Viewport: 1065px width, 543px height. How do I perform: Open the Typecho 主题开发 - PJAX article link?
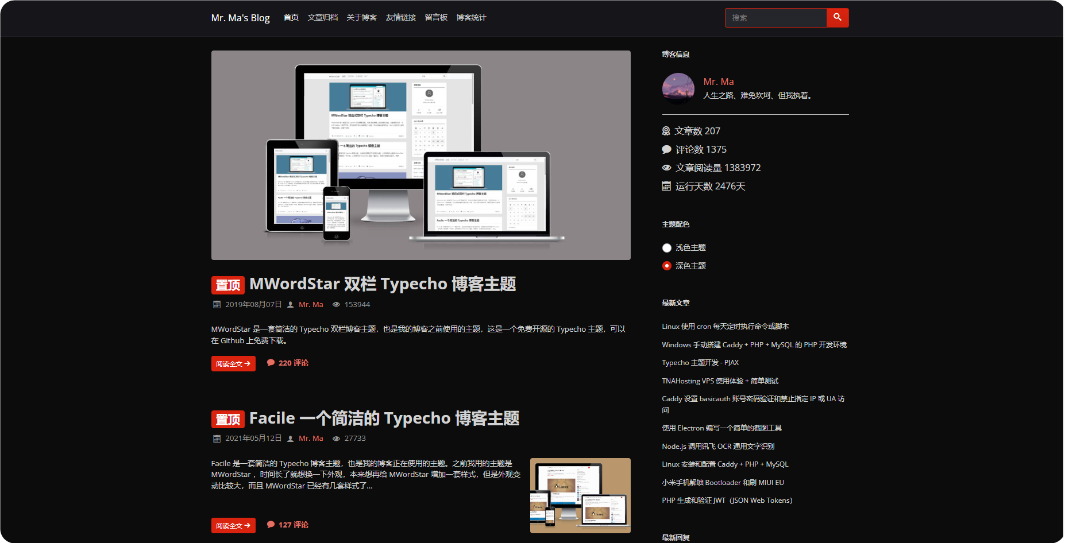point(700,363)
